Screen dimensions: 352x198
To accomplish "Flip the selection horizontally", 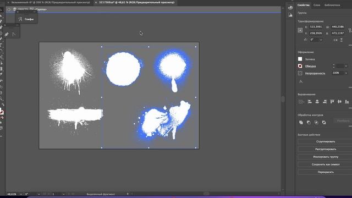I will pos(335,40).
